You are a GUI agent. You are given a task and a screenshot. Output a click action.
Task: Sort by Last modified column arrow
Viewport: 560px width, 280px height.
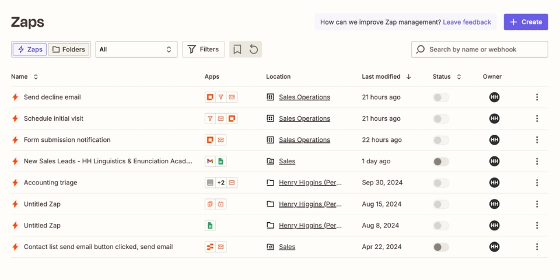click(x=408, y=76)
